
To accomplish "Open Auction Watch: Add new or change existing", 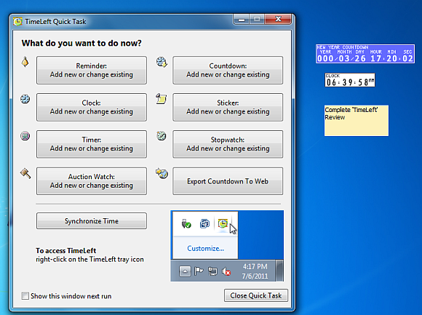I will click(92, 181).
